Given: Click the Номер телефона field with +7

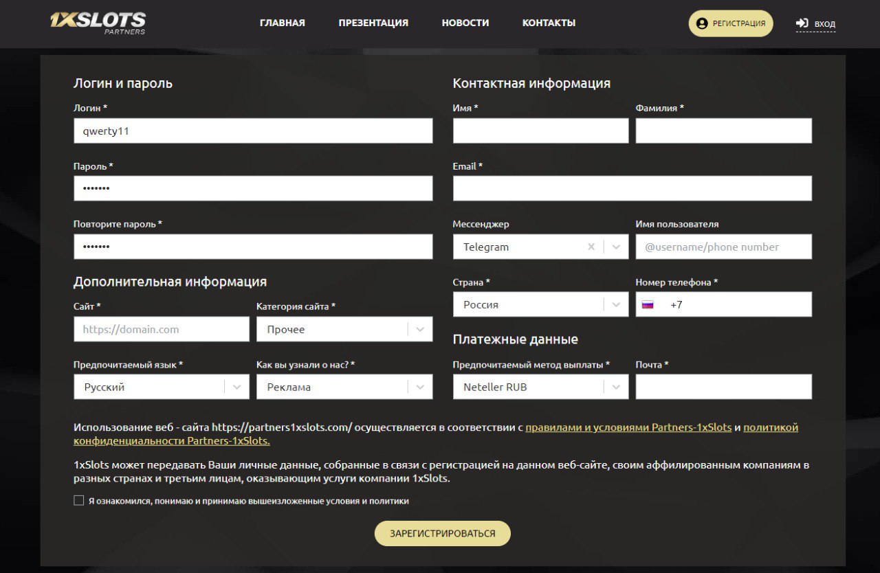Looking at the screenshot, I should pos(724,304).
